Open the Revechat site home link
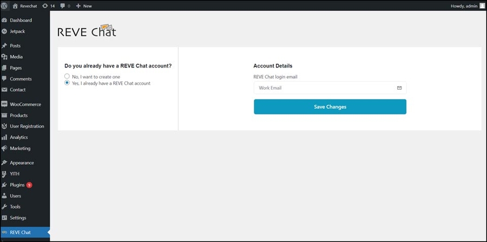Screen dimensions: 487x242 [25, 6]
